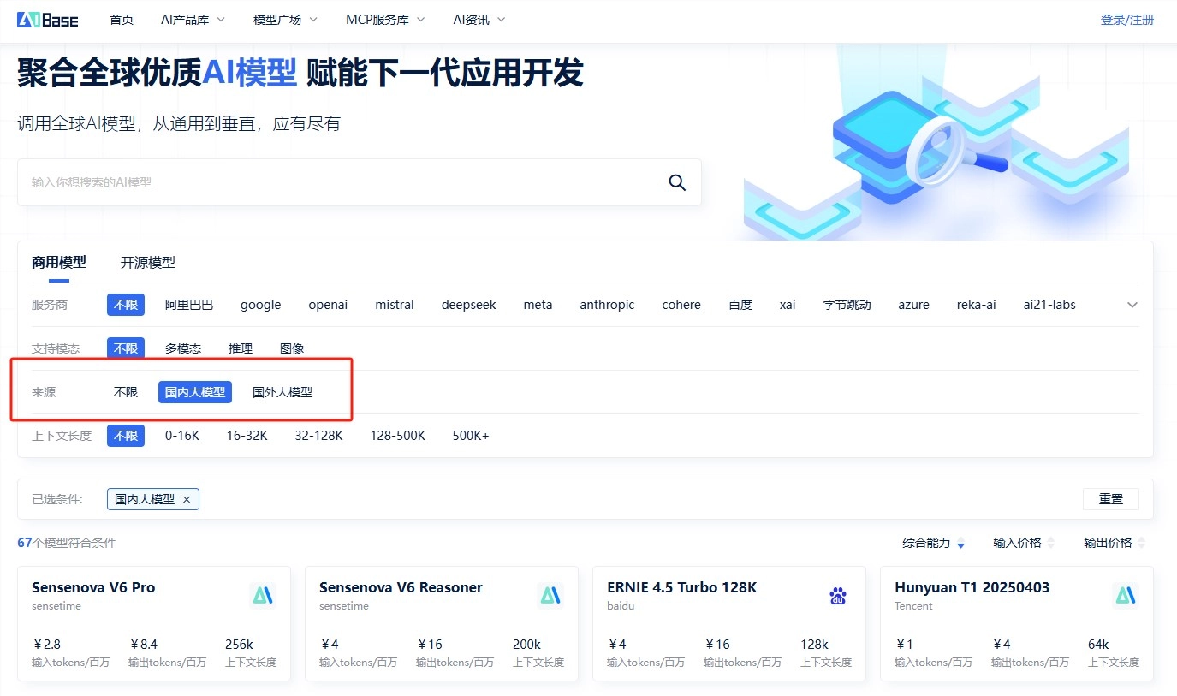The image size is (1177, 696).
Task: Click the baidu provider label
Action: click(x=621, y=606)
